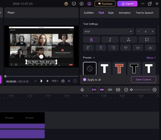Switch to the Animation tab

coord(125,13)
